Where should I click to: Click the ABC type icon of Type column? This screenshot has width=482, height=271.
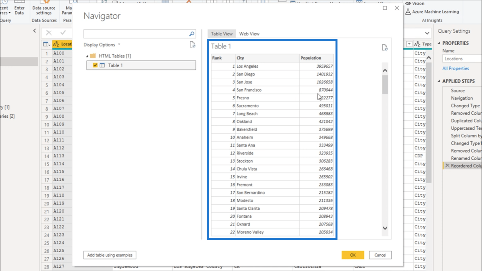click(417, 44)
